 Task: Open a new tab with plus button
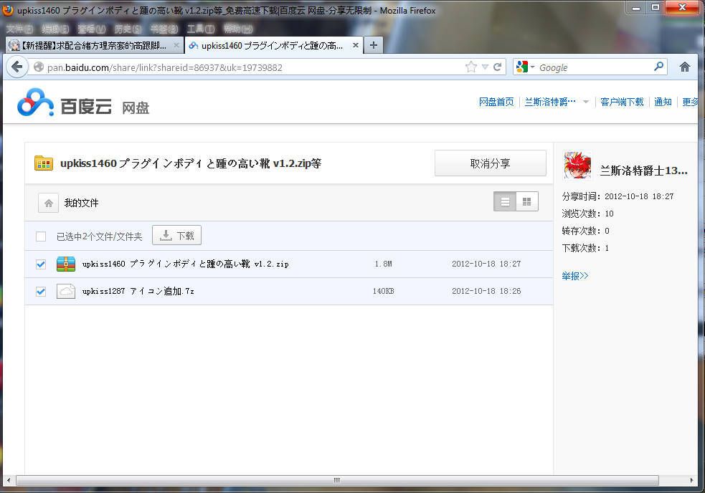pos(374,45)
